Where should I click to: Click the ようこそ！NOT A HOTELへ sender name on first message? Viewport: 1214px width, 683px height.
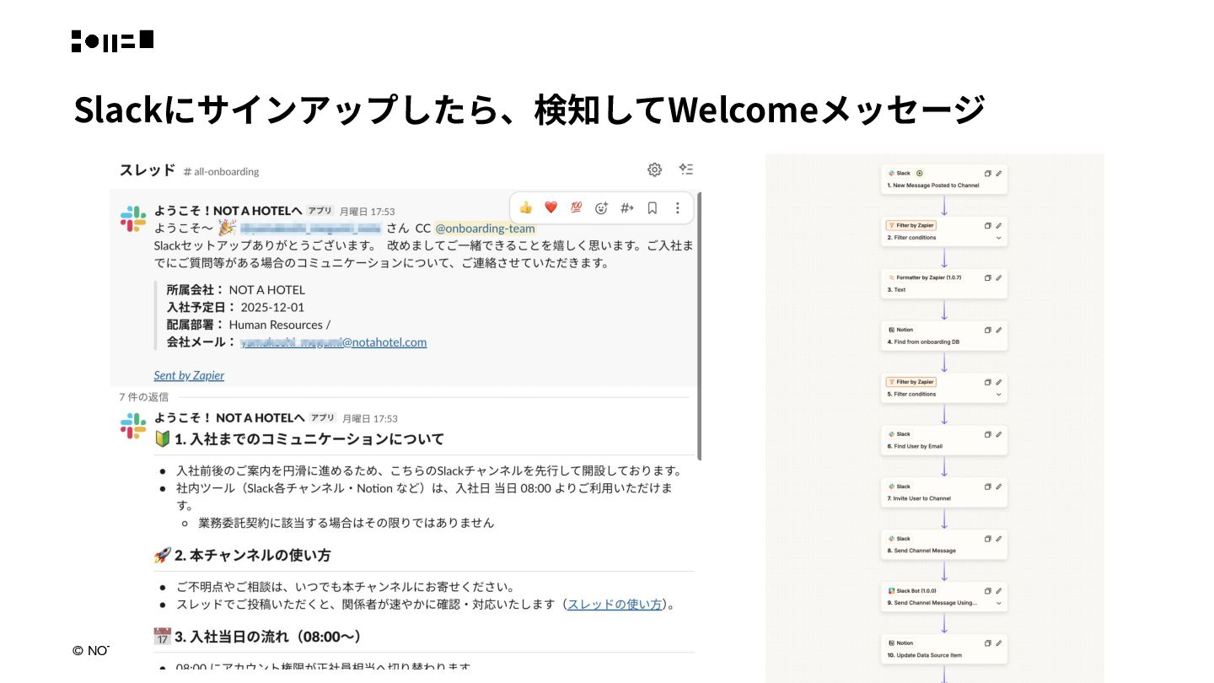point(228,211)
